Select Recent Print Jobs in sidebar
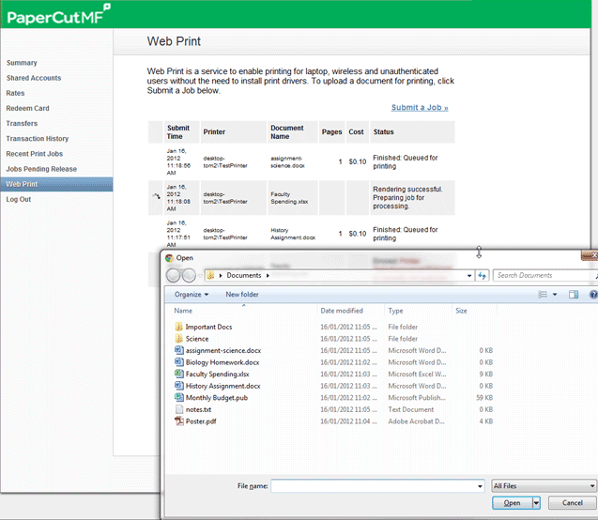This screenshot has width=598, height=520. [x=35, y=154]
